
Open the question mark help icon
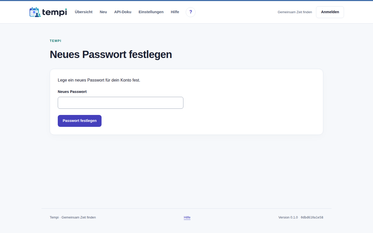pyautogui.click(x=191, y=12)
